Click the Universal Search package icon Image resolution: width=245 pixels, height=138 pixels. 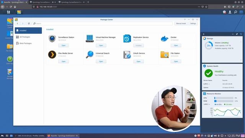pos(90,54)
